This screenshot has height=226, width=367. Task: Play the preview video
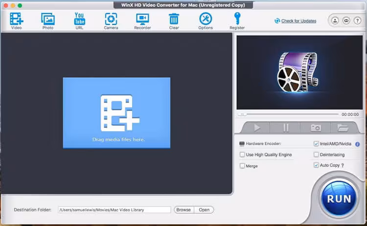click(x=257, y=128)
